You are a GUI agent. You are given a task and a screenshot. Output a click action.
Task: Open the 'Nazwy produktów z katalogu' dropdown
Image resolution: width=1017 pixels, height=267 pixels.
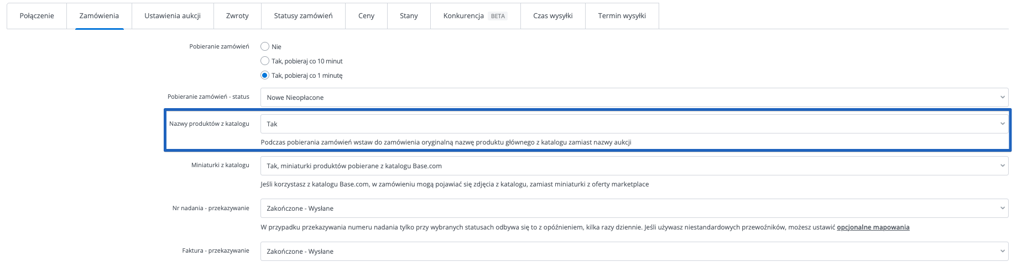point(634,124)
